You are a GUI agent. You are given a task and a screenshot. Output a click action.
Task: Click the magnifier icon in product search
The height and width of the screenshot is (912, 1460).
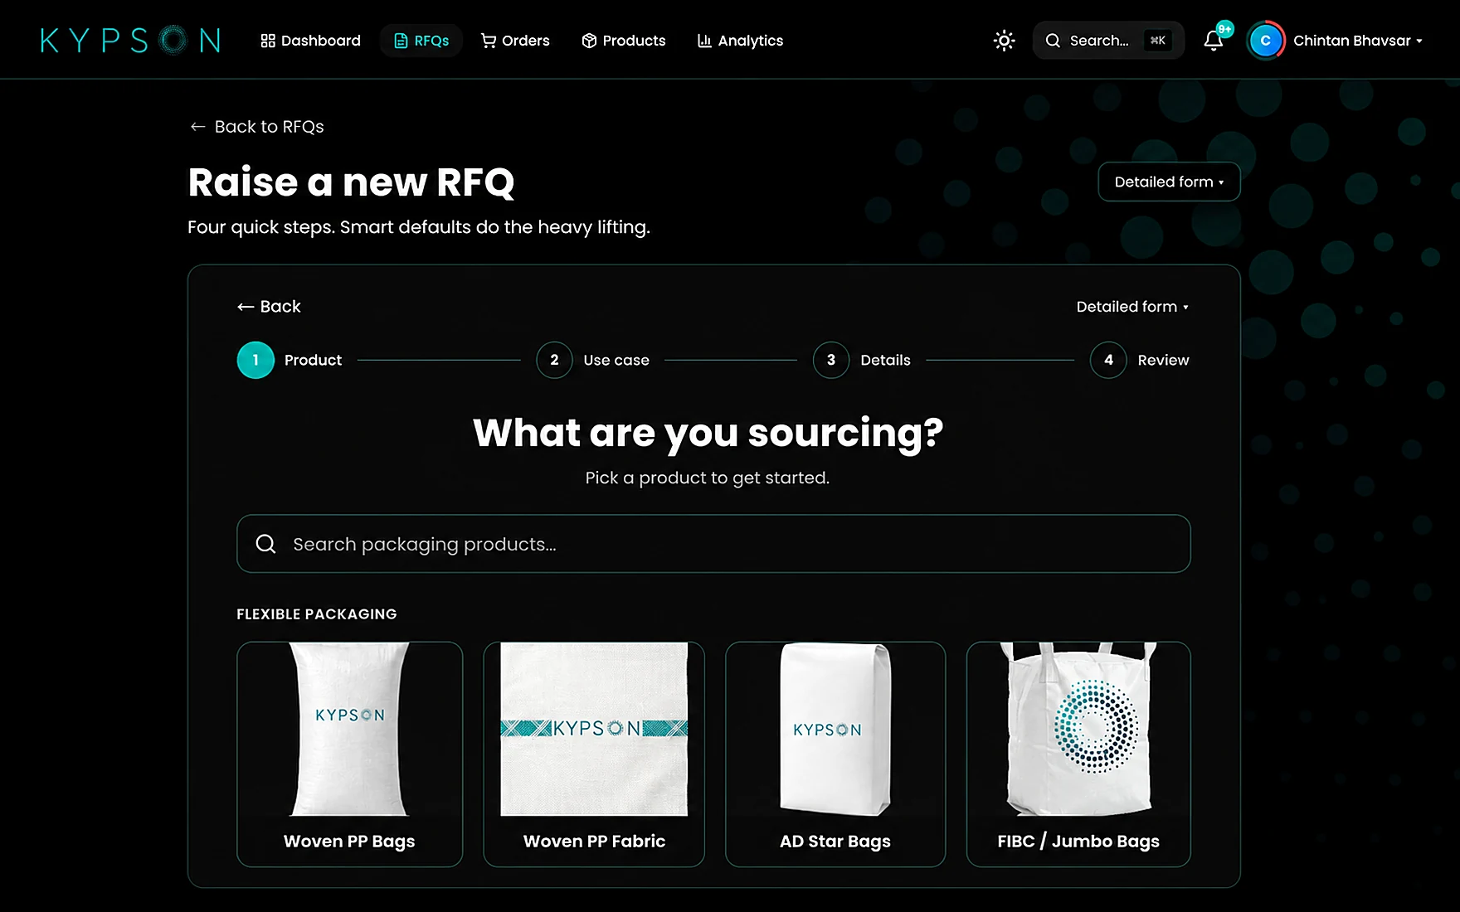pos(265,544)
